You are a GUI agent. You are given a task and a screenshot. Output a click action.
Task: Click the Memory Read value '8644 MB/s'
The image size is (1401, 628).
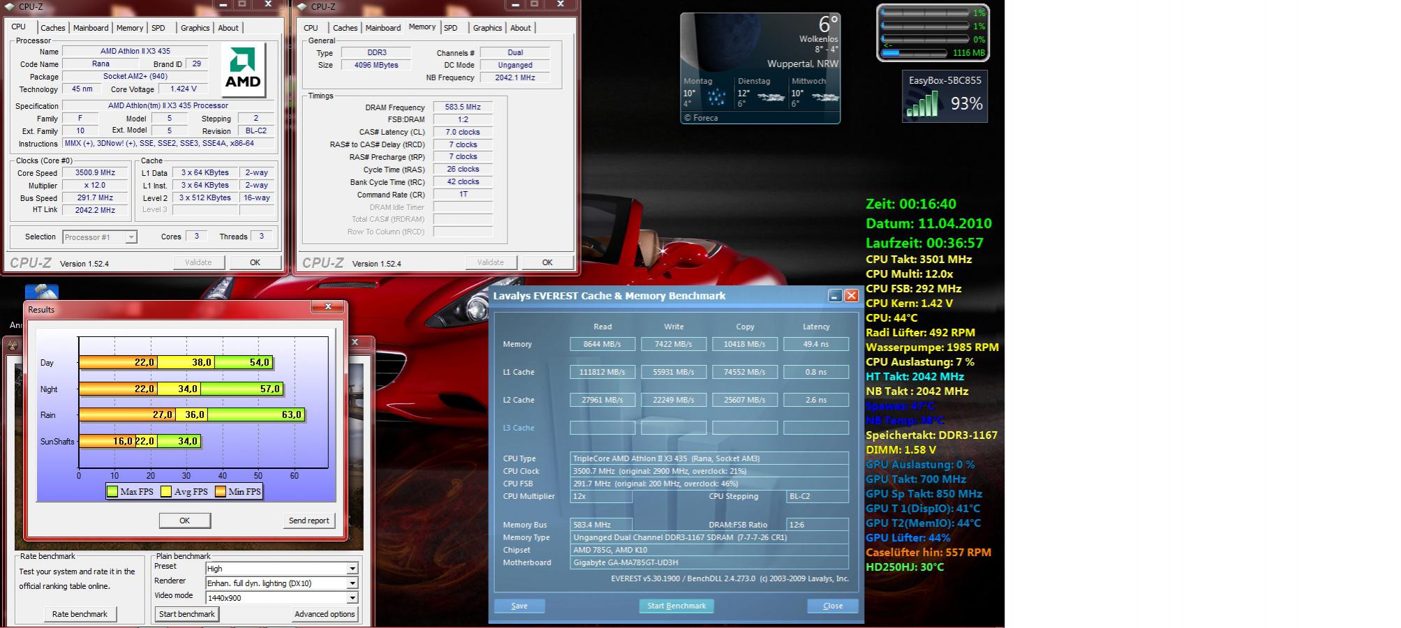[602, 344]
